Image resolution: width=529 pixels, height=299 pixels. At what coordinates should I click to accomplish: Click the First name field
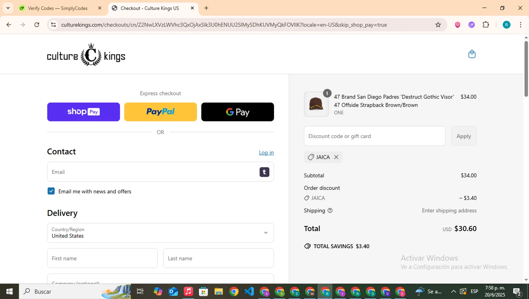(102, 258)
